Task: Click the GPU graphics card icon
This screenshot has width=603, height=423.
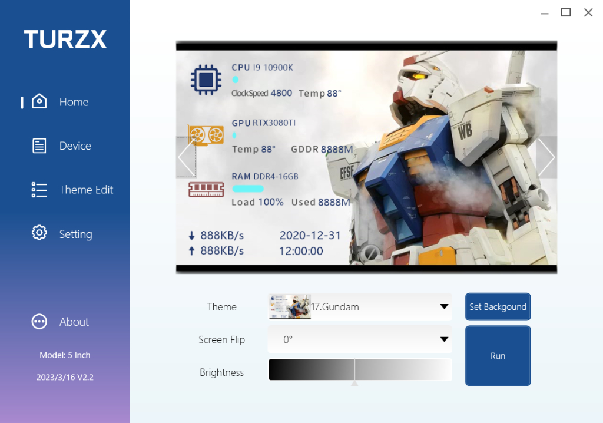Action: tap(206, 134)
